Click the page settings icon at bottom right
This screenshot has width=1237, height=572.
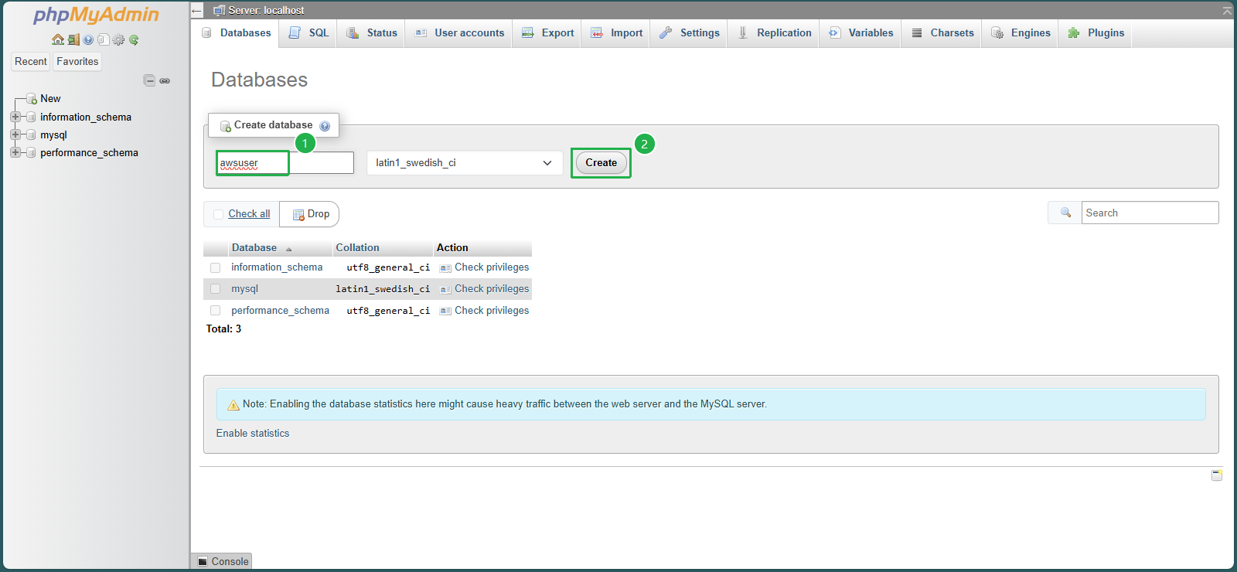[x=1217, y=475]
